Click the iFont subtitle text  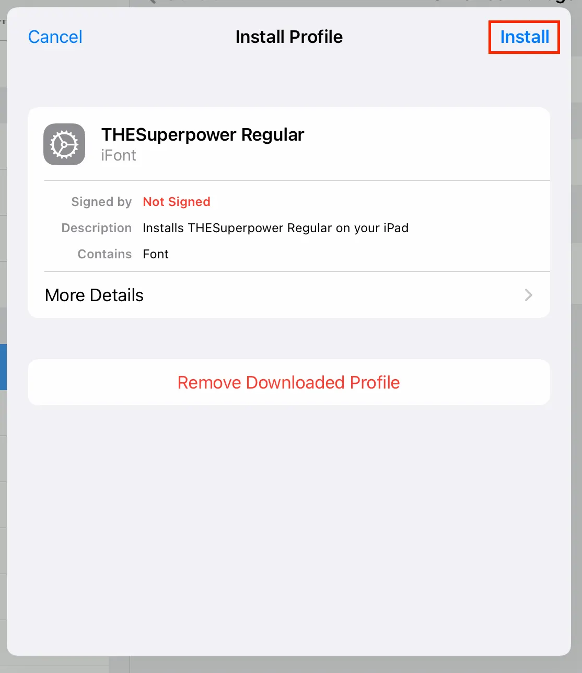click(x=119, y=155)
